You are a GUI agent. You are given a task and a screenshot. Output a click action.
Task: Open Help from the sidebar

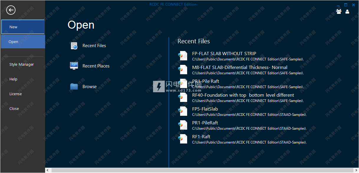tap(13, 79)
